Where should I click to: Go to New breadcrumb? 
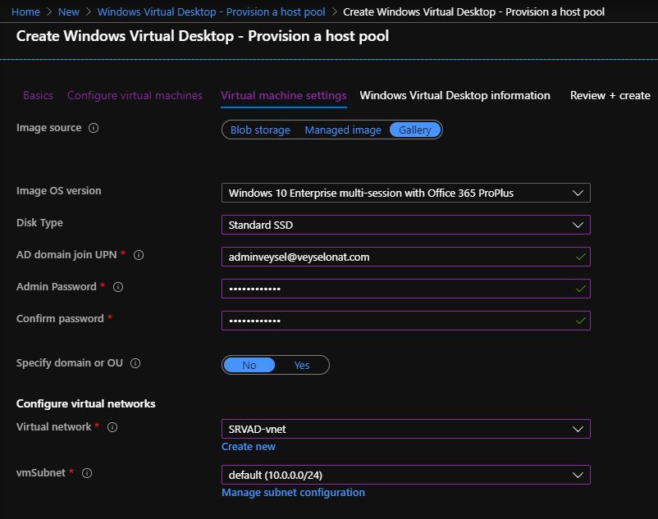(x=69, y=11)
